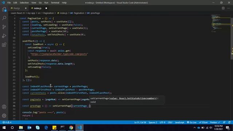Click the errors and warnings status indicator
The width and height of the screenshot is (233, 131).
(x=7, y=122)
